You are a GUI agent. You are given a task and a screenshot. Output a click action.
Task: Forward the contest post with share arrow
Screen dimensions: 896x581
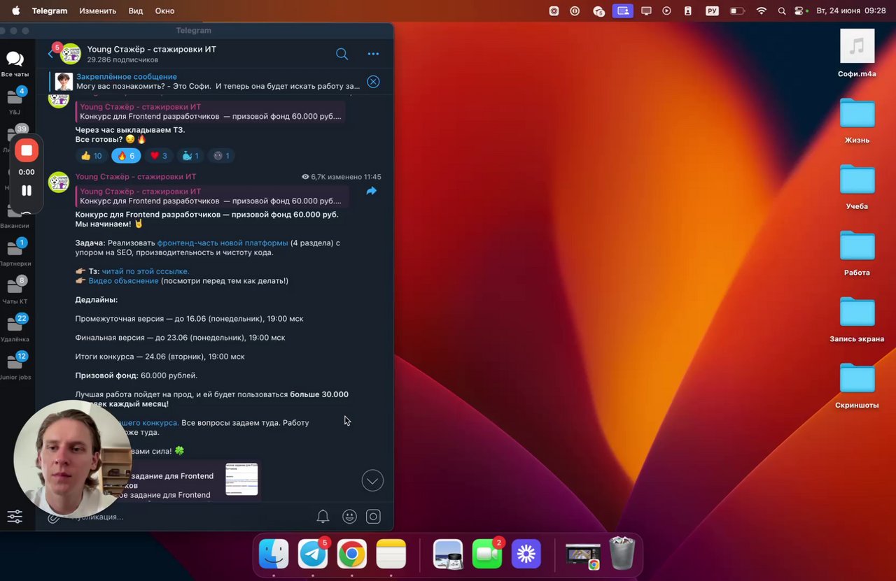pos(371,191)
